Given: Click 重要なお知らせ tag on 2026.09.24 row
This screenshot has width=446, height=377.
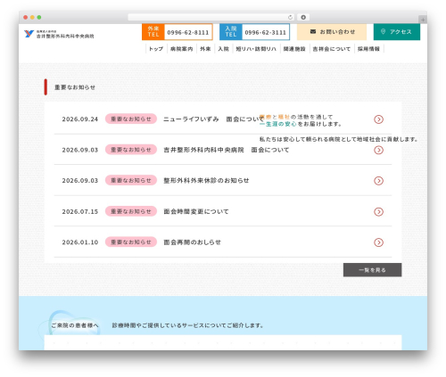Looking at the screenshot, I should pos(131,119).
